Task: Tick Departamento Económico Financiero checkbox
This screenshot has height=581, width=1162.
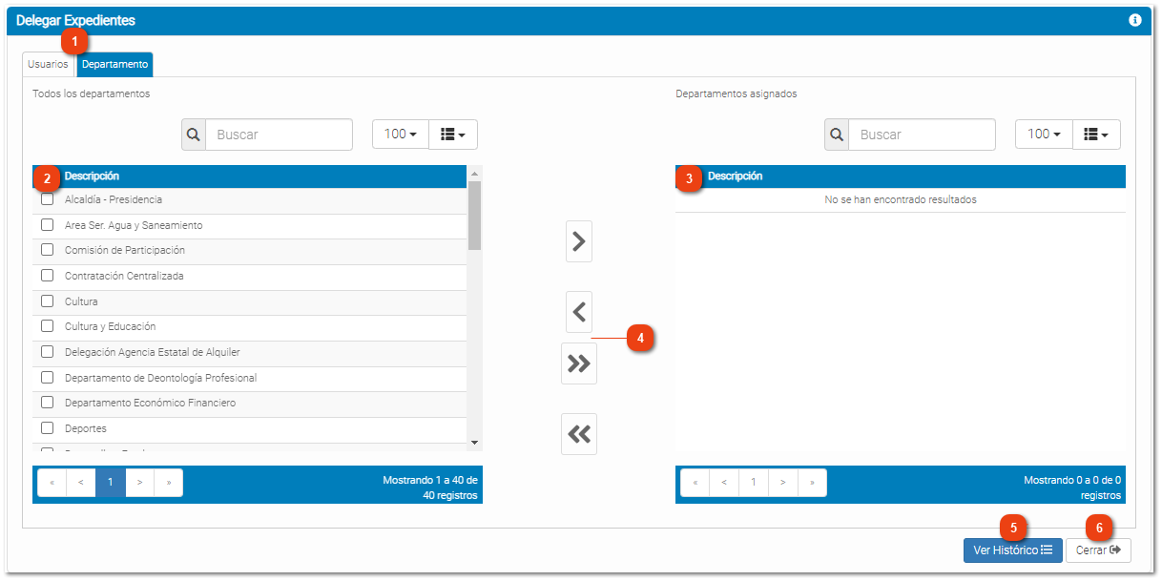Action: (x=47, y=403)
